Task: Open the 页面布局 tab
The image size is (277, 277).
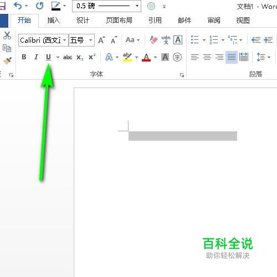Action: [x=119, y=20]
